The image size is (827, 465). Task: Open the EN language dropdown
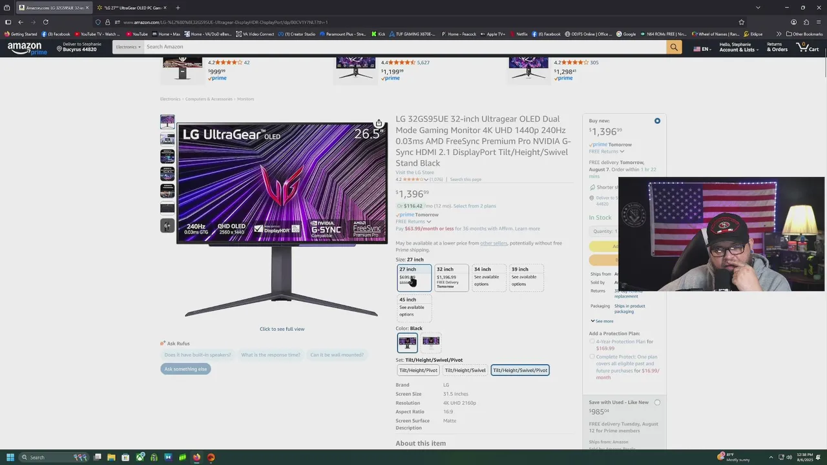click(702, 49)
